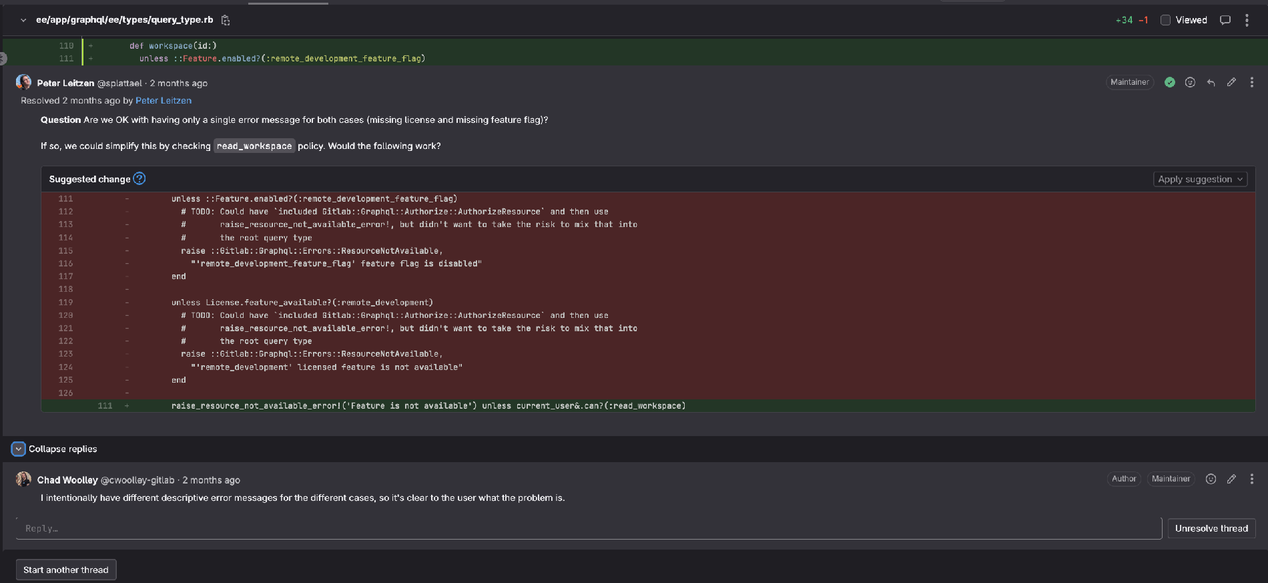Toggle Collapse replies on the thread

19,449
